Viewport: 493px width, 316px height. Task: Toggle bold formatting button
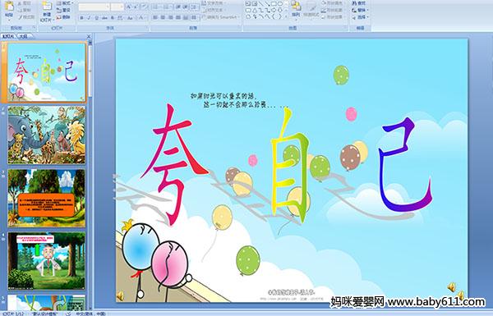point(81,18)
